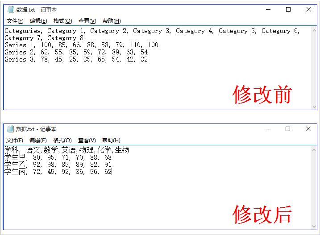Open 帮助(H) menu in bottom Notepad window

tap(111, 140)
